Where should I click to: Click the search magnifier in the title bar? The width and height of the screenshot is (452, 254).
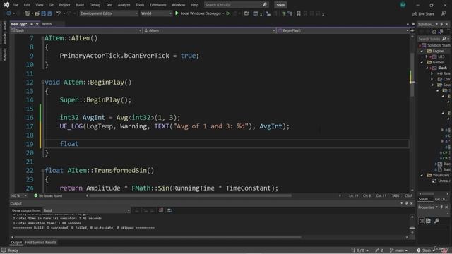coord(265,5)
